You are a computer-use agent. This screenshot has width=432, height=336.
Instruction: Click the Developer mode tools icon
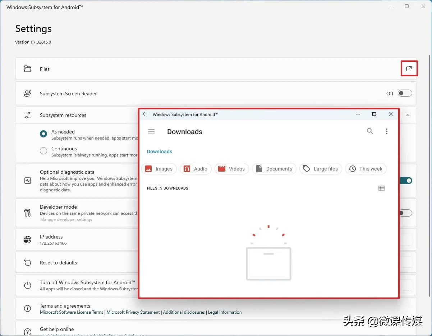pyautogui.click(x=28, y=213)
